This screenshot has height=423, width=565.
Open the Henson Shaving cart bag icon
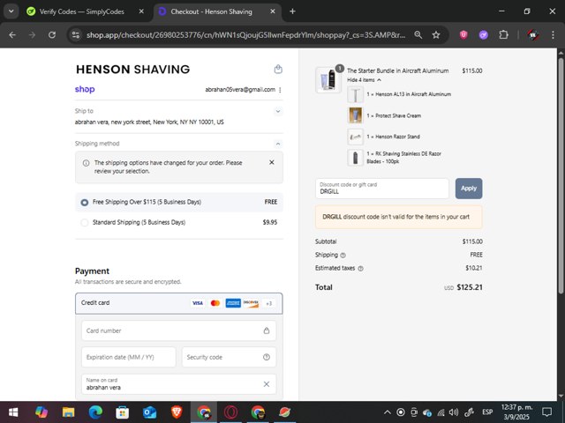(x=278, y=69)
